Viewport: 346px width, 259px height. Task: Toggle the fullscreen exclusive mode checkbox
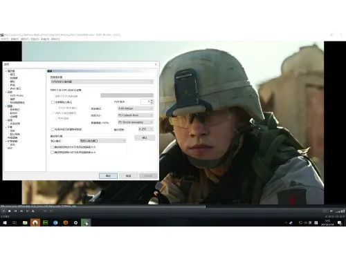(x=53, y=102)
